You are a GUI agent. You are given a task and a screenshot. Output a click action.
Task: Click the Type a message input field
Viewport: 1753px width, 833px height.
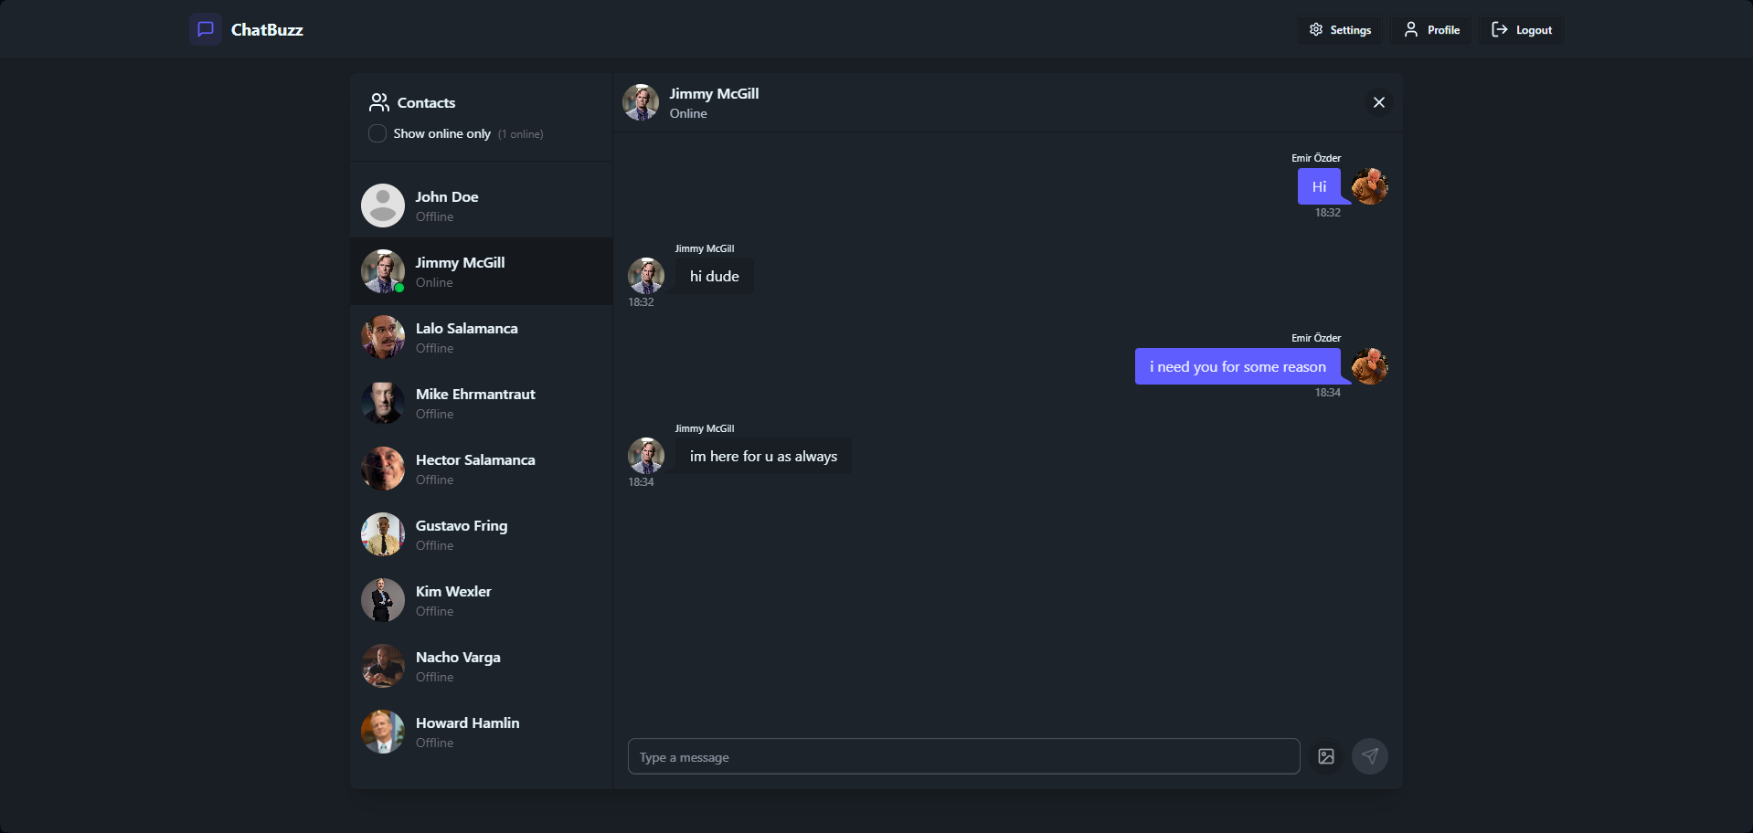(x=963, y=756)
